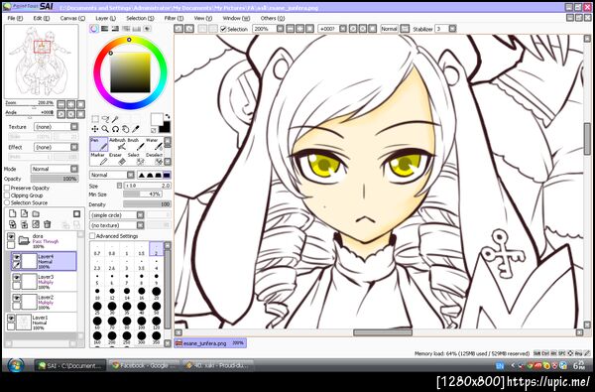Hide Layer2 using its eye icon

coord(17,298)
